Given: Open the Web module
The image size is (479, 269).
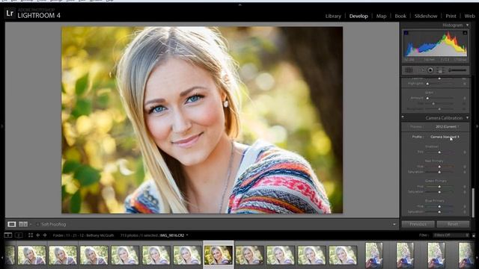Looking at the screenshot, I should (x=469, y=16).
